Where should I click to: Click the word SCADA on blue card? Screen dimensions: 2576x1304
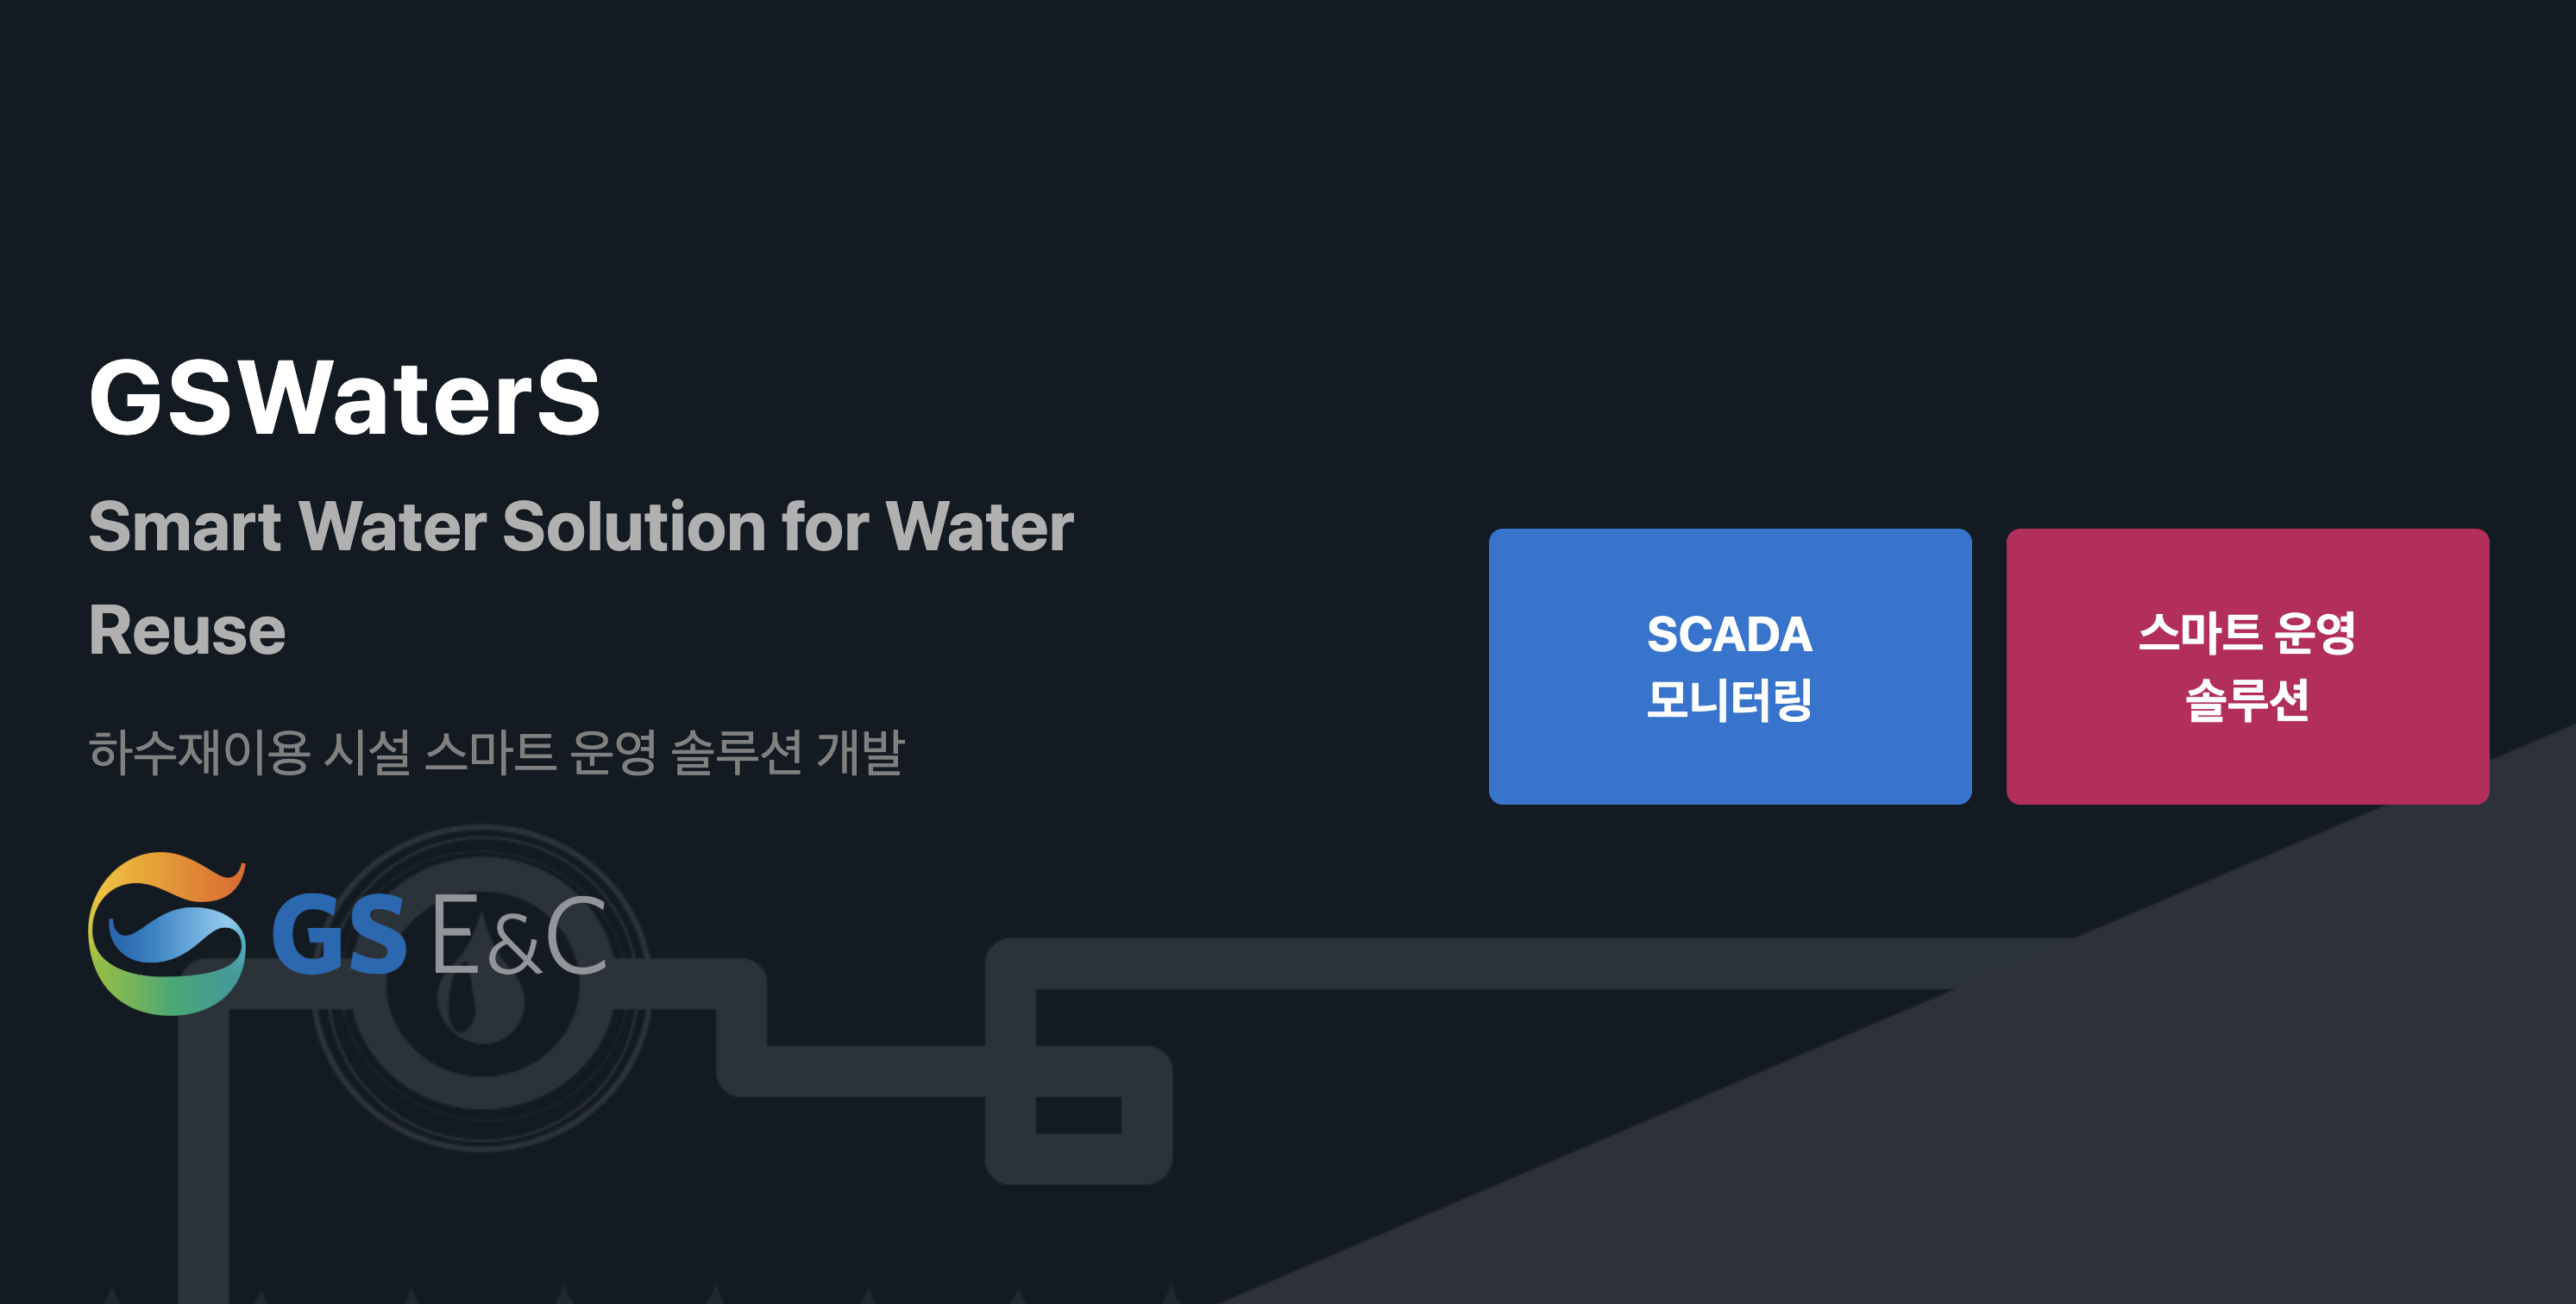[1729, 634]
